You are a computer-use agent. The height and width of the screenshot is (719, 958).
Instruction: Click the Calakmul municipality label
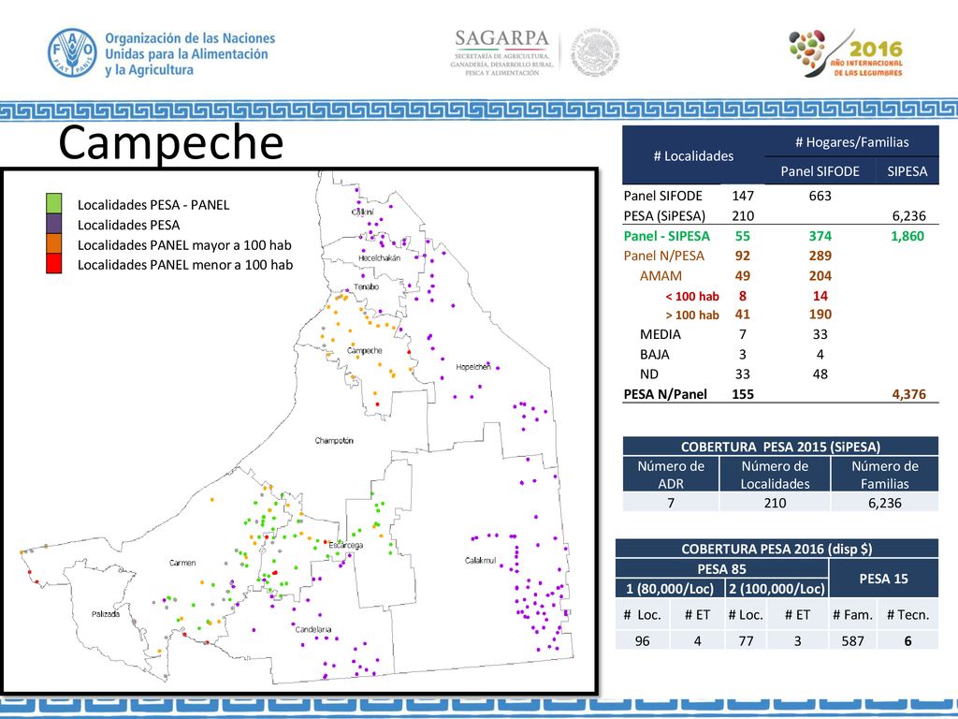tap(481, 560)
